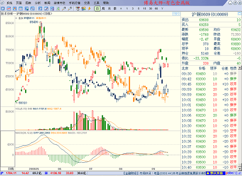This screenshot has height=176, width=242.
Task: Click the 深 index label in status bar
Action: [46, 173]
